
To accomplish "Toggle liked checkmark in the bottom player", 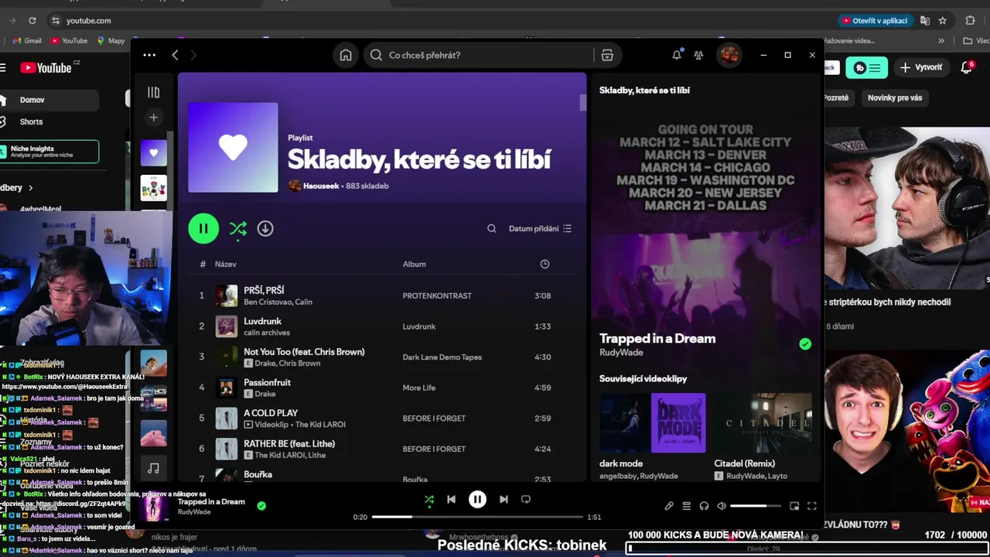I will (261, 506).
